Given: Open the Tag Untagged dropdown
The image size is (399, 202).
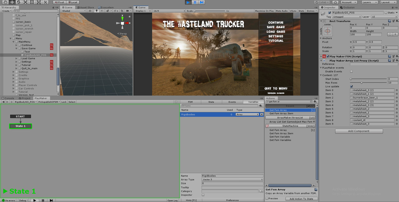Looking at the screenshot, I should 347,17.
